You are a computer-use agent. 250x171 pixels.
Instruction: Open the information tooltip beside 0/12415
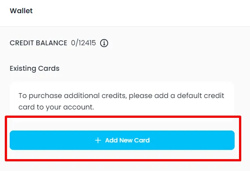tap(104, 43)
